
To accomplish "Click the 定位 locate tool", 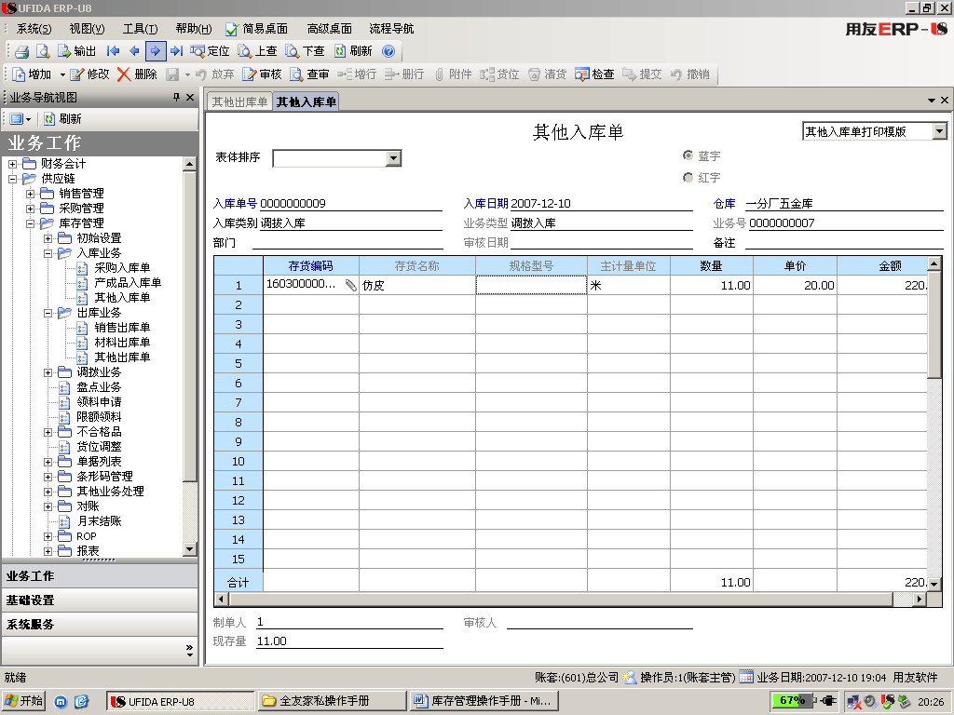I will tap(210, 51).
